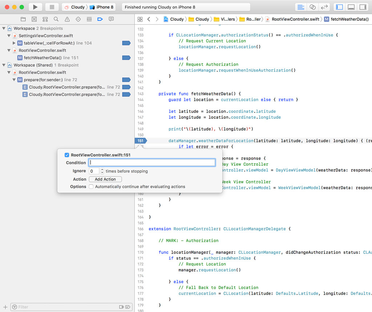Collapse the prepare(for:sender:) breakpoint item
Image resolution: width=372 pixels, height=312 pixels.
14,80
